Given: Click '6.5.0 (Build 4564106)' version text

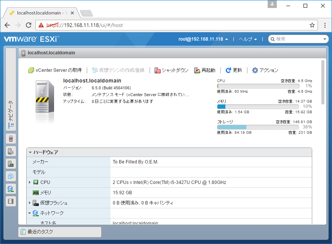Looking at the screenshot, I should pyautogui.click(x=112, y=88).
